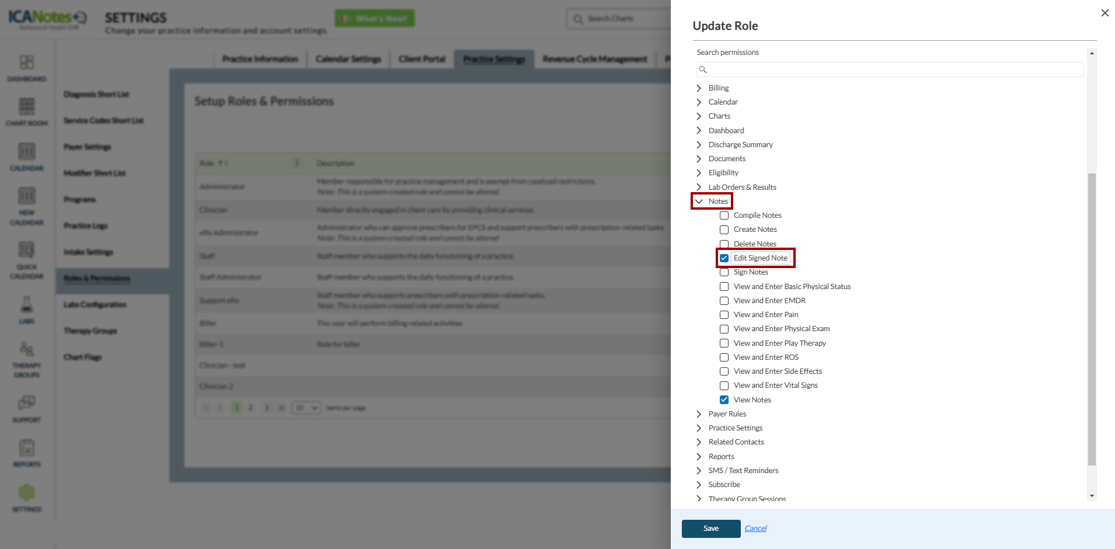Close the Update Role panel
This screenshot has width=1115, height=549.
click(x=1104, y=13)
